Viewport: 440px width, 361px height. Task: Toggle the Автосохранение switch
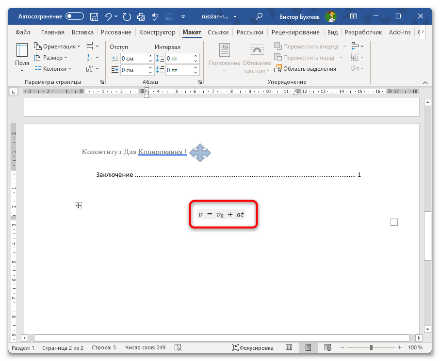[x=75, y=16]
